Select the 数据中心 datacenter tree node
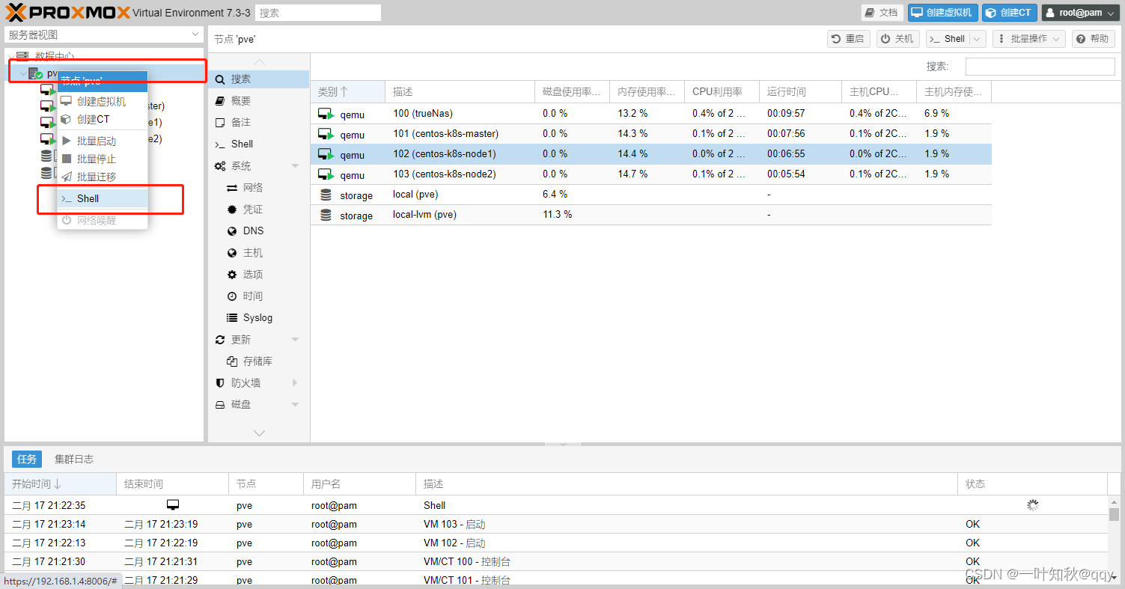The width and height of the screenshot is (1125, 589). pos(54,56)
